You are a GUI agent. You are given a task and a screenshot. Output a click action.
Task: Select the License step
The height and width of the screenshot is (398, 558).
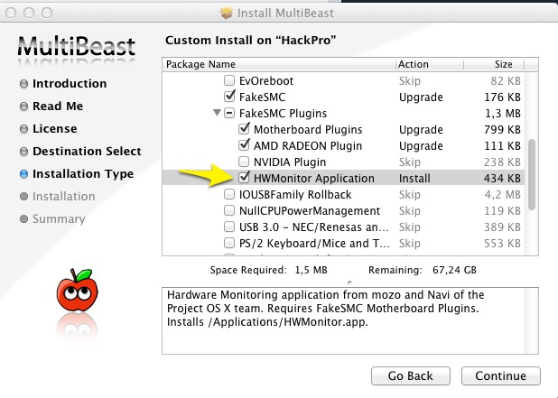pyautogui.click(x=55, y=129)
